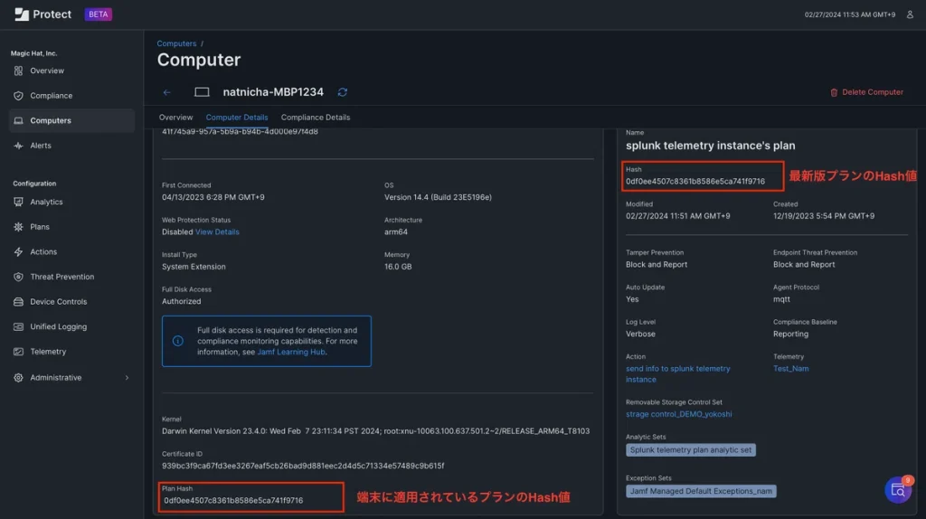The image size is (926, 519).
Task: Click the back arrow icon beside computer name
Action: pyautogui.click(x=166, y=92)
